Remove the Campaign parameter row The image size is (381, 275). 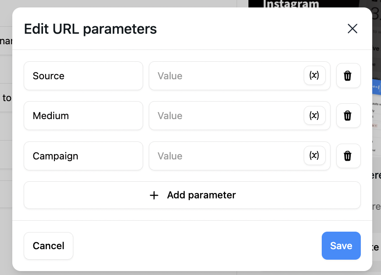348,156
